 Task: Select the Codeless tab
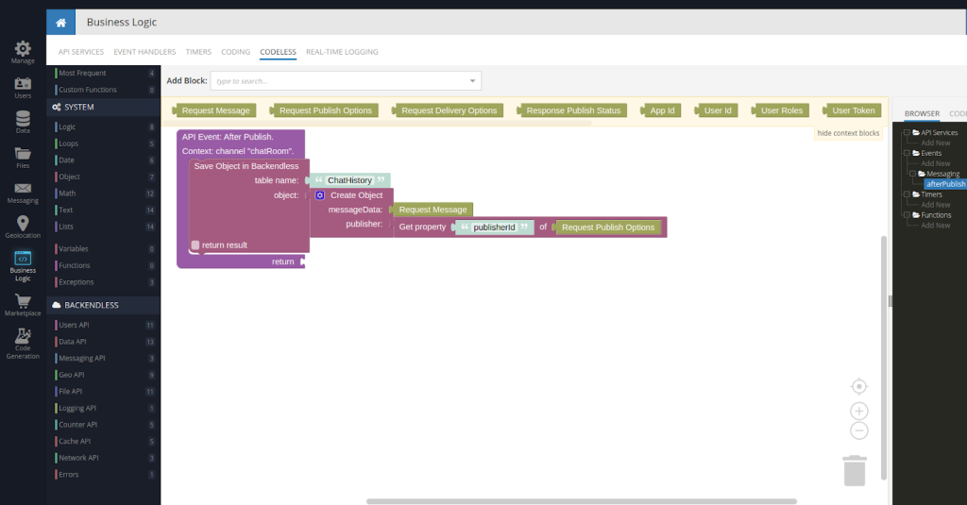(x=279, y=52)
